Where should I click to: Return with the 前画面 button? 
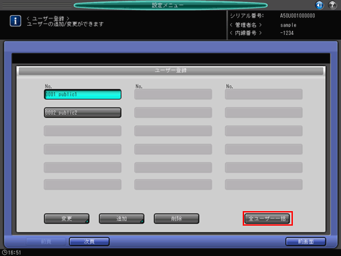coord(305,241)
